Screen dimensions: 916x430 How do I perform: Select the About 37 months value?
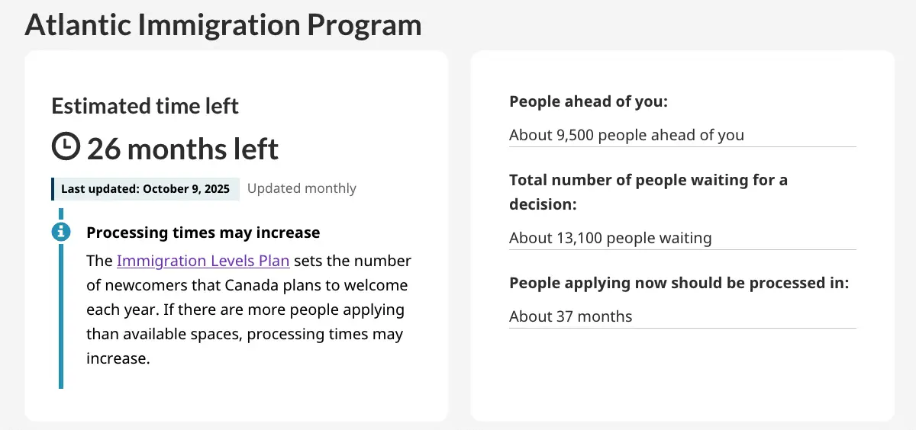(570, 316)
